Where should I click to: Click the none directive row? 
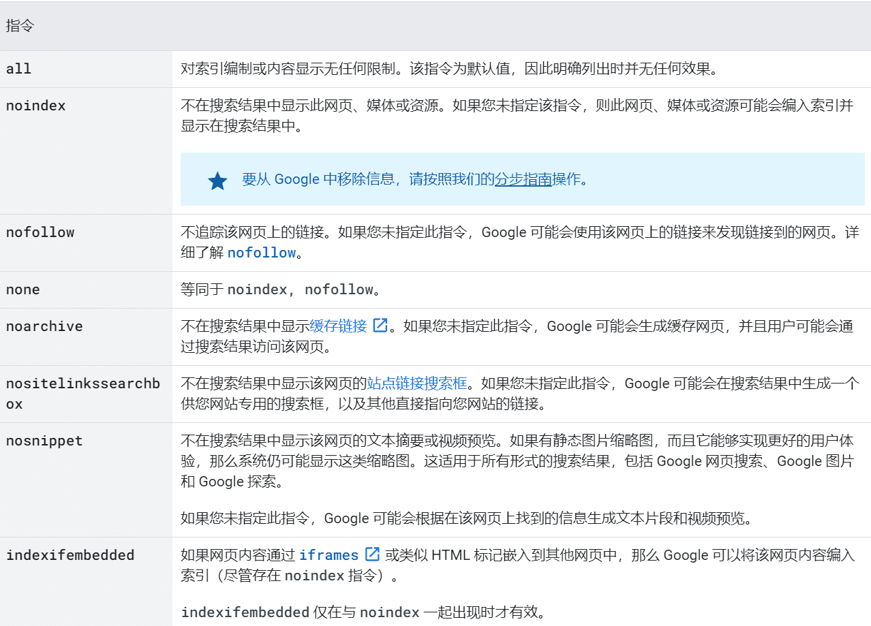(x=22, y=289)
